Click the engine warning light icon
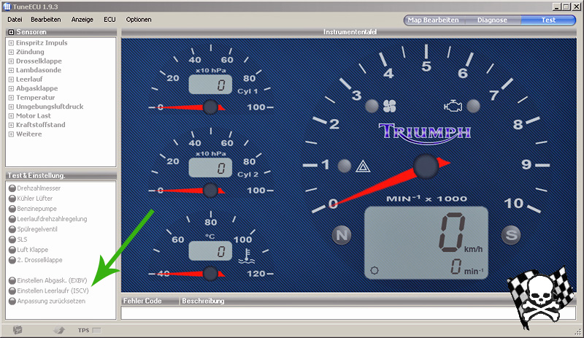 pos(453,106)
